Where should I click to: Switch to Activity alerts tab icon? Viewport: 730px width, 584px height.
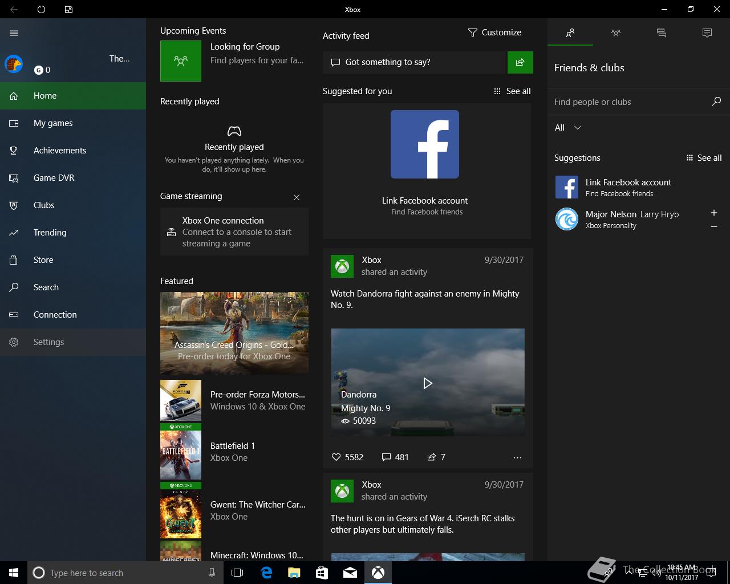[x=707, y=33]
